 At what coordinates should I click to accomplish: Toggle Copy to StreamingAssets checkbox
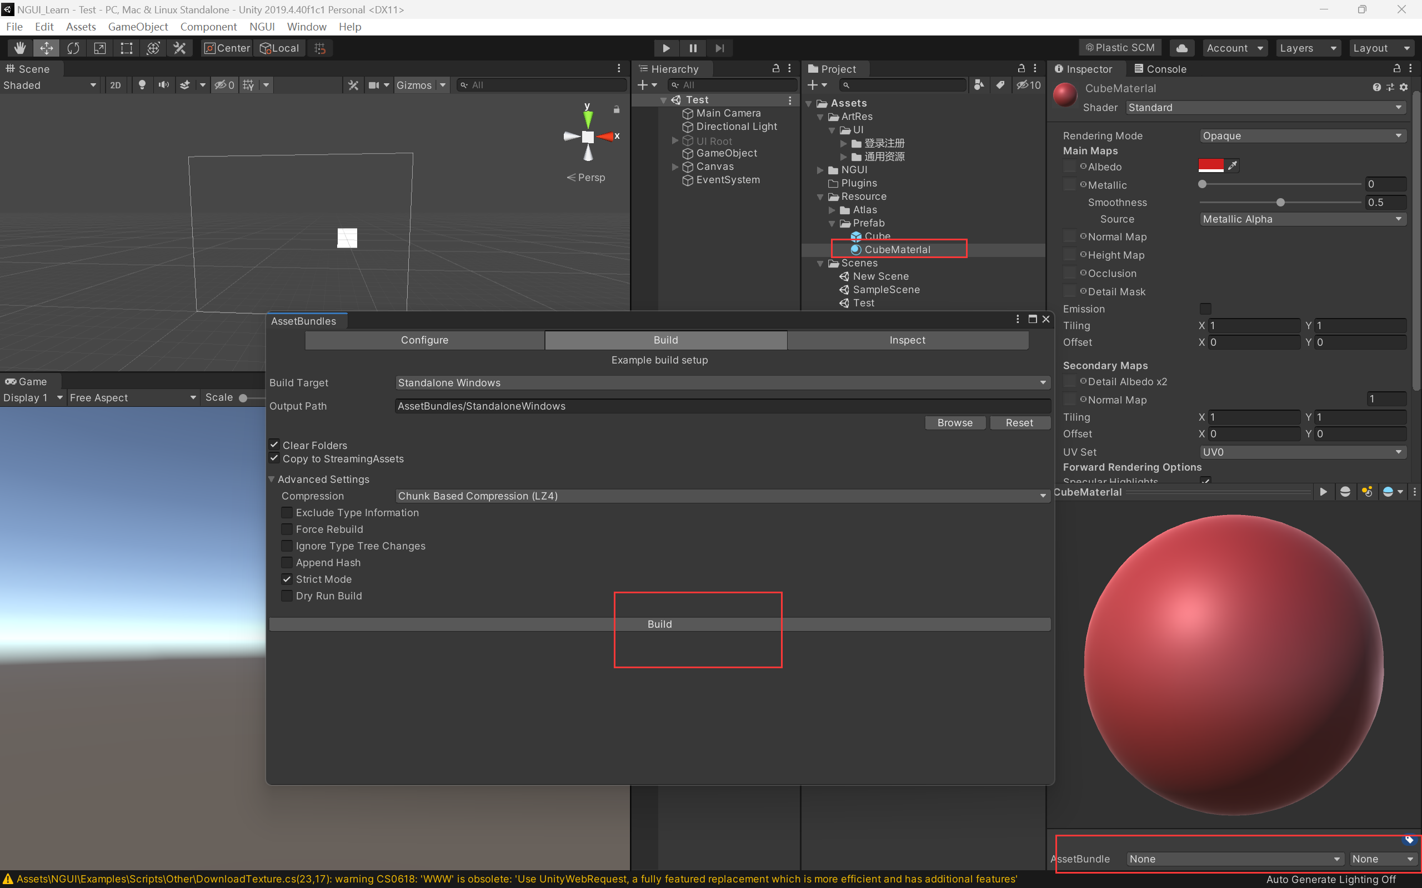click(x=274, y=458)
